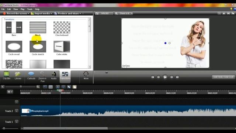Expand the Record the screen dropdown arrow
This screenshot has width=236, height=133.
28,14
